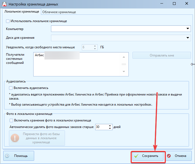
Task: Decrease free space threshold GB spinner
Action: click(95, 49)
